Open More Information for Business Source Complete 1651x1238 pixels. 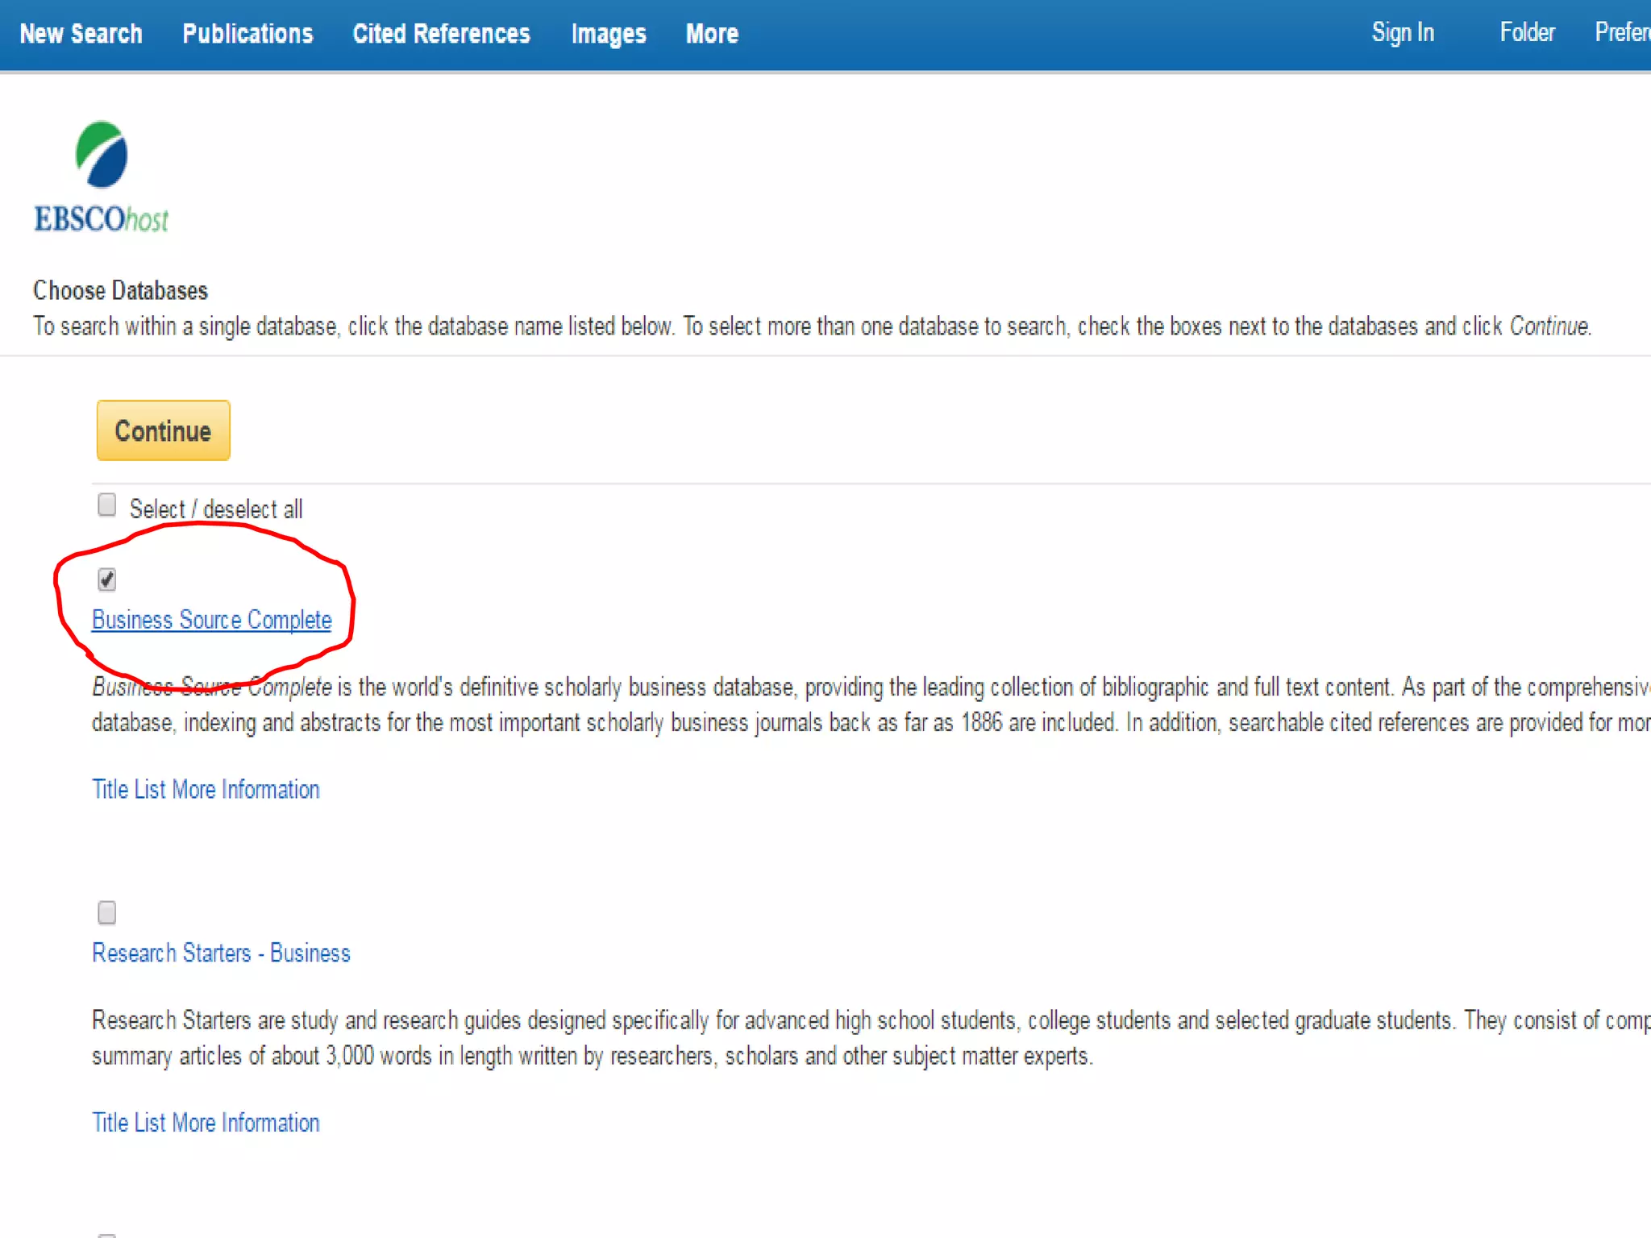(246, 789)
